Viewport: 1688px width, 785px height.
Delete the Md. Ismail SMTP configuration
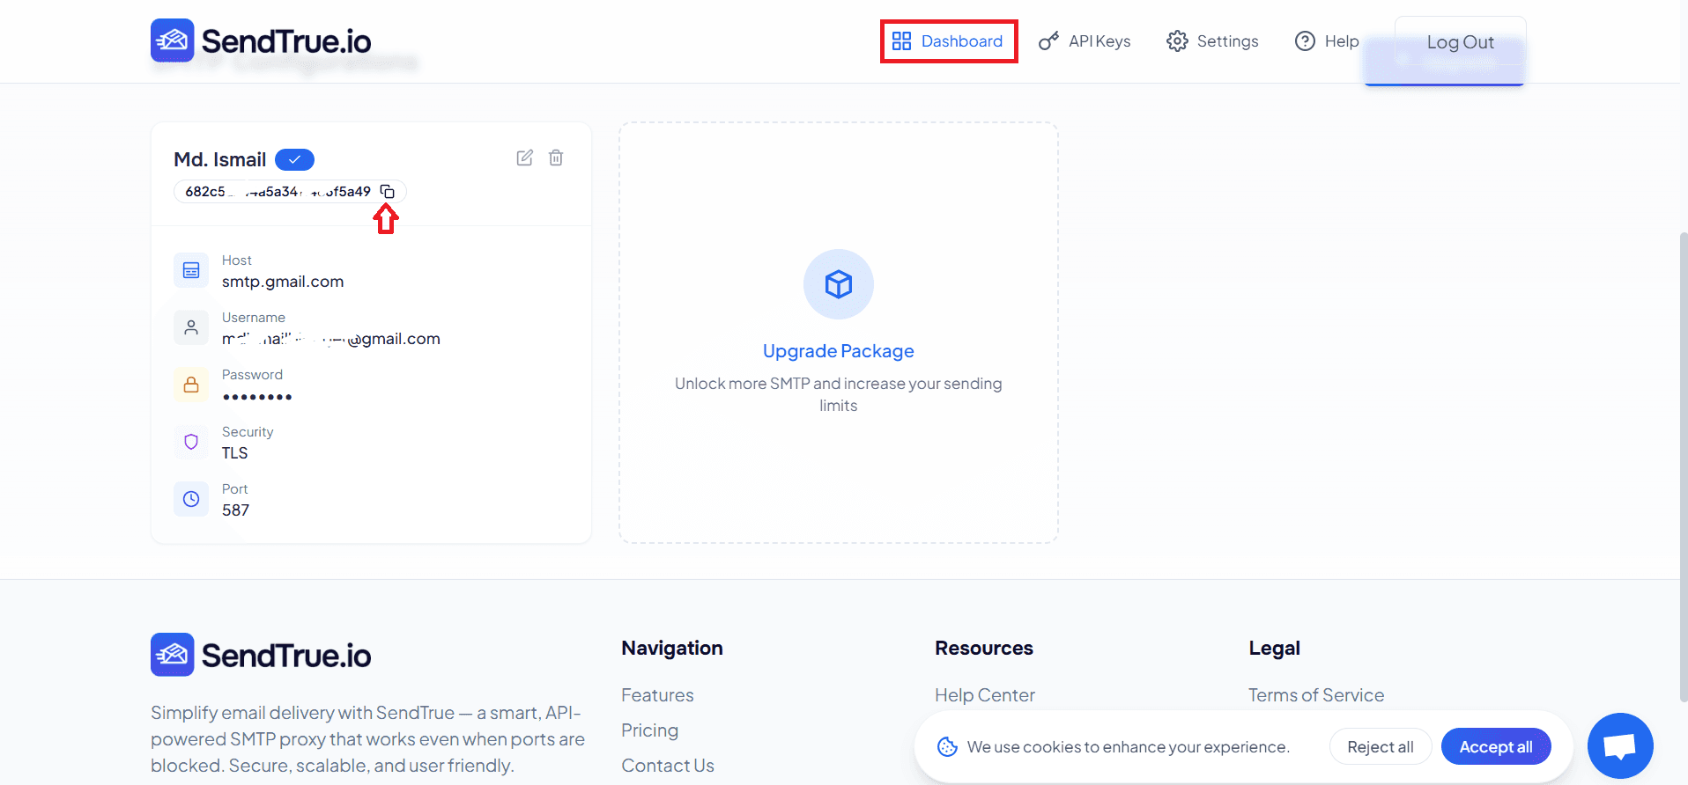[x=556, y=158]
